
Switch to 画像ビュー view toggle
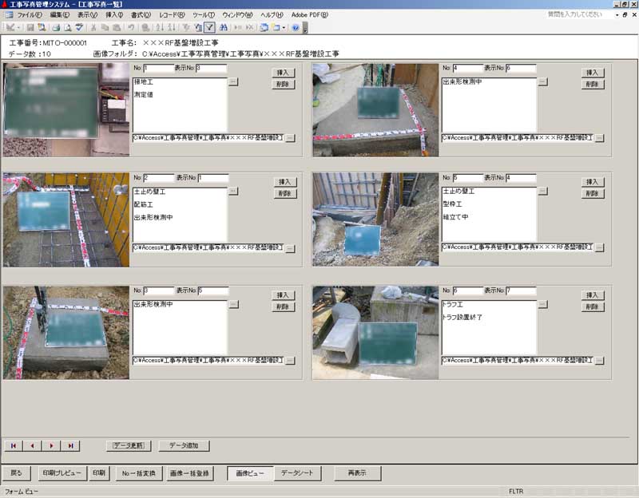pyautogui.click(x=251, y=473)
